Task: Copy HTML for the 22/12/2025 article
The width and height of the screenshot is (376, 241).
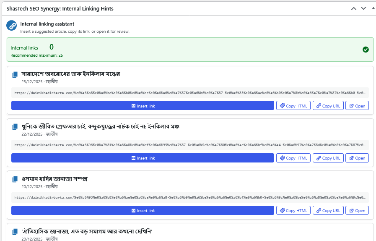Action: click(293, 158)
